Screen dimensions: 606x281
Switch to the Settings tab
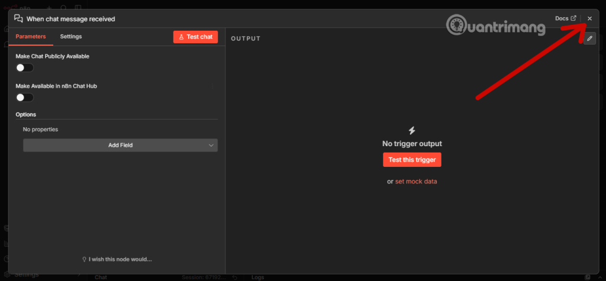click(71, 37)
